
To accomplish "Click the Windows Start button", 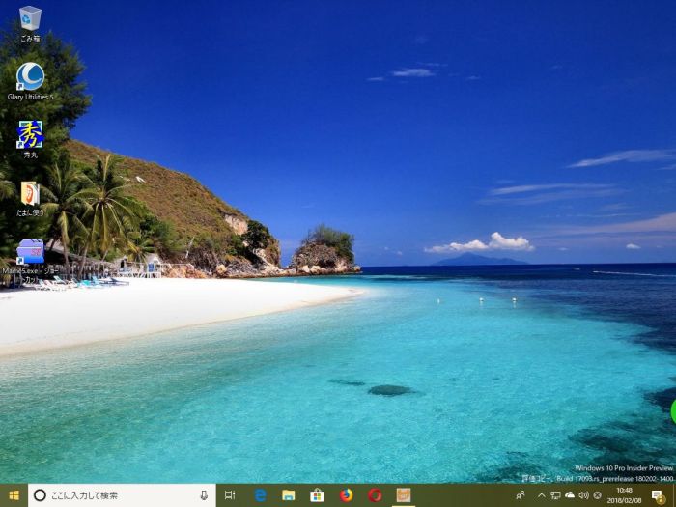I will click(x=14, y=495).
